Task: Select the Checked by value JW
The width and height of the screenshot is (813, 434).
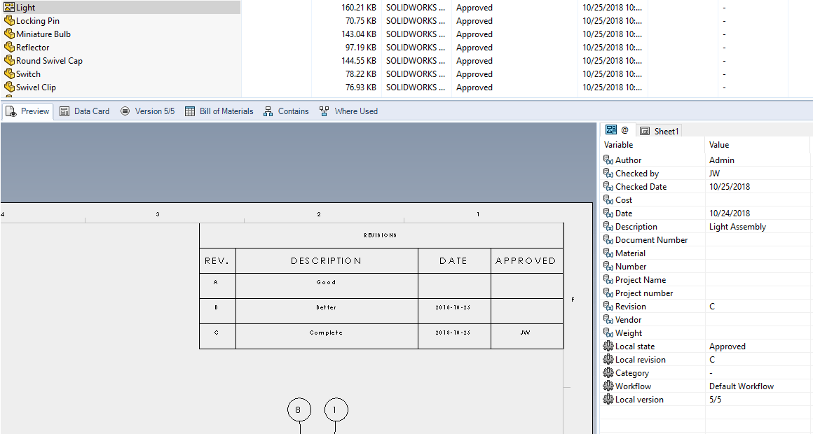Action: (714, 173)
